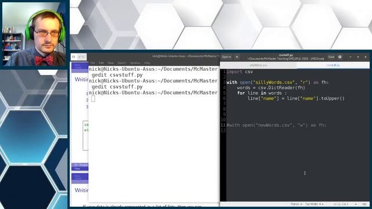Screen dimensions: 372x209
Task: Click the 'import csv' line in gedit
Action: [240, 72]
